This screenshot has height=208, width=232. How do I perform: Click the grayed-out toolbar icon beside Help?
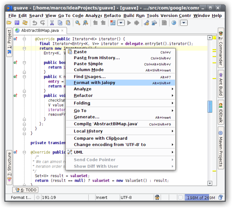(164, 23)
